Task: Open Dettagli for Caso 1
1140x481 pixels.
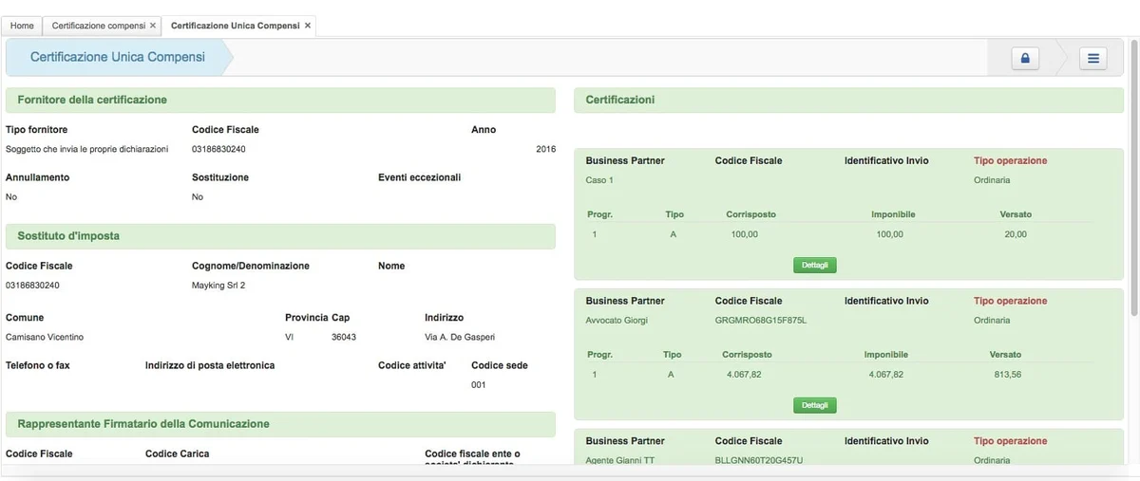Action: click(x=814, y=266)
